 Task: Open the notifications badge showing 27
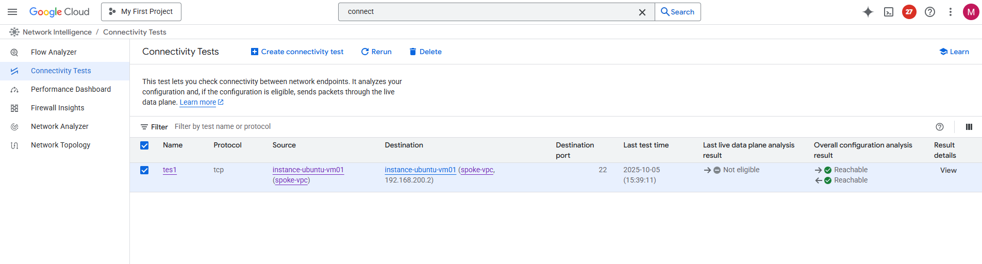[909, 12]
